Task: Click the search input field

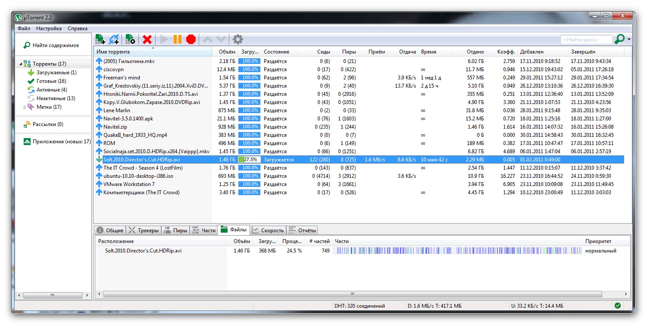Action: click(586, 40)
